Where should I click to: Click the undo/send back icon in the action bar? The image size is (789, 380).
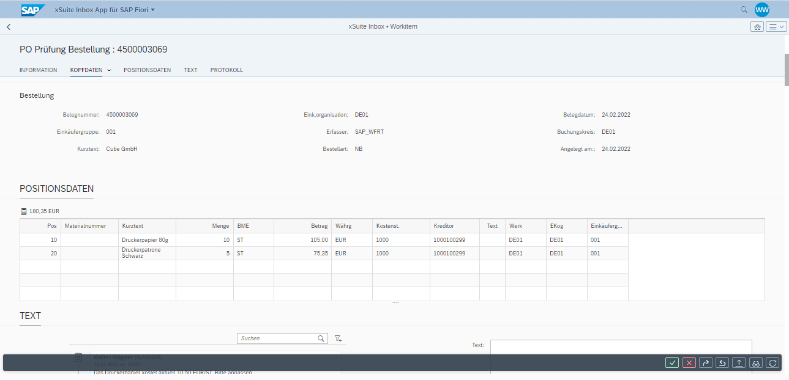click(x=722, y=362)
